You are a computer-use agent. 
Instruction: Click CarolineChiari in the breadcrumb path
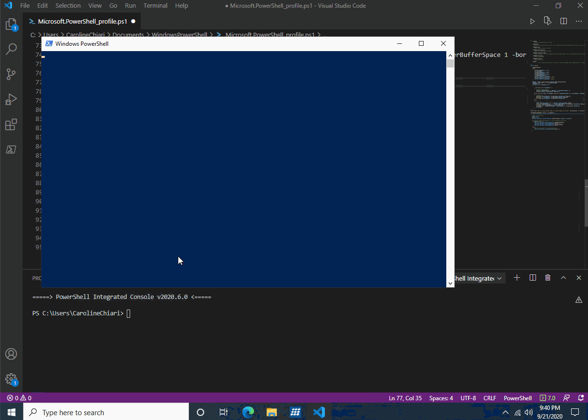85,35
